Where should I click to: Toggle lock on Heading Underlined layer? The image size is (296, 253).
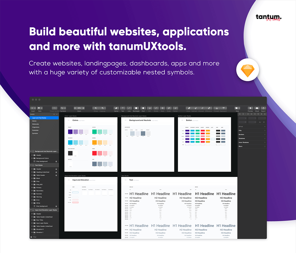pyautogui.click(x=56, y=172)
